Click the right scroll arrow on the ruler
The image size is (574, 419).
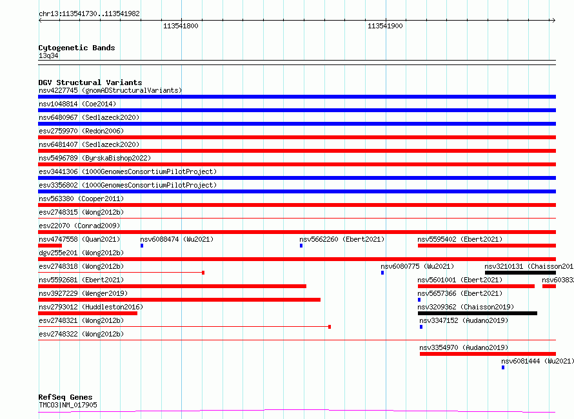[x=553, y=20]
